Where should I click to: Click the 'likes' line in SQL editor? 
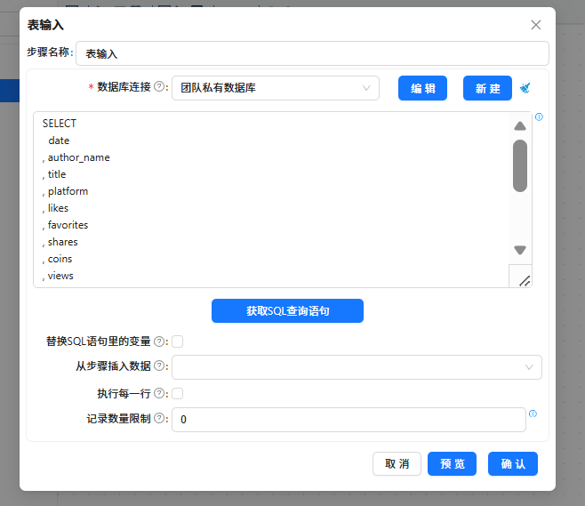pyautogui.click(x=56, y=208)
